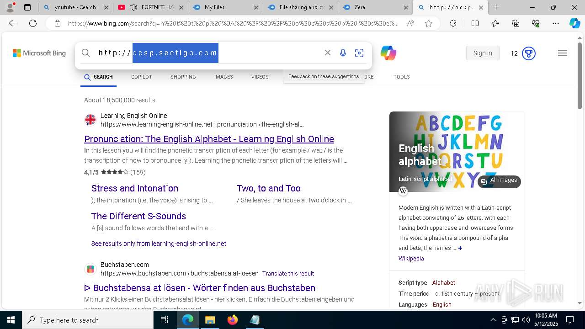The height and width of the screenshot is (329, 585).
Task: Open the Collections icon
Action: (516, 23)
